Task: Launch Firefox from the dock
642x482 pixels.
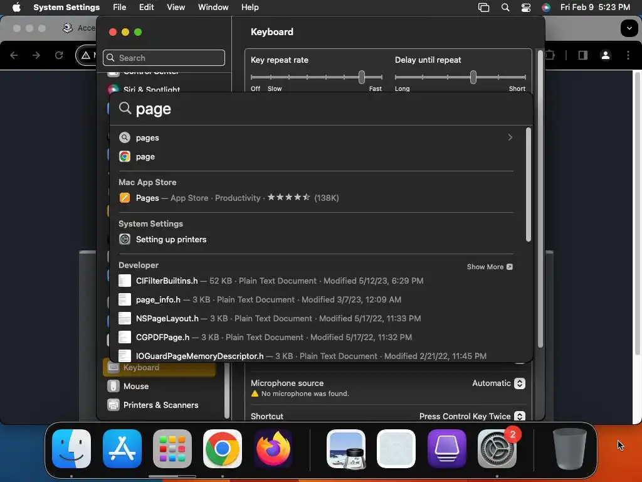Action: pyautogui.click(x=273, y=449)
